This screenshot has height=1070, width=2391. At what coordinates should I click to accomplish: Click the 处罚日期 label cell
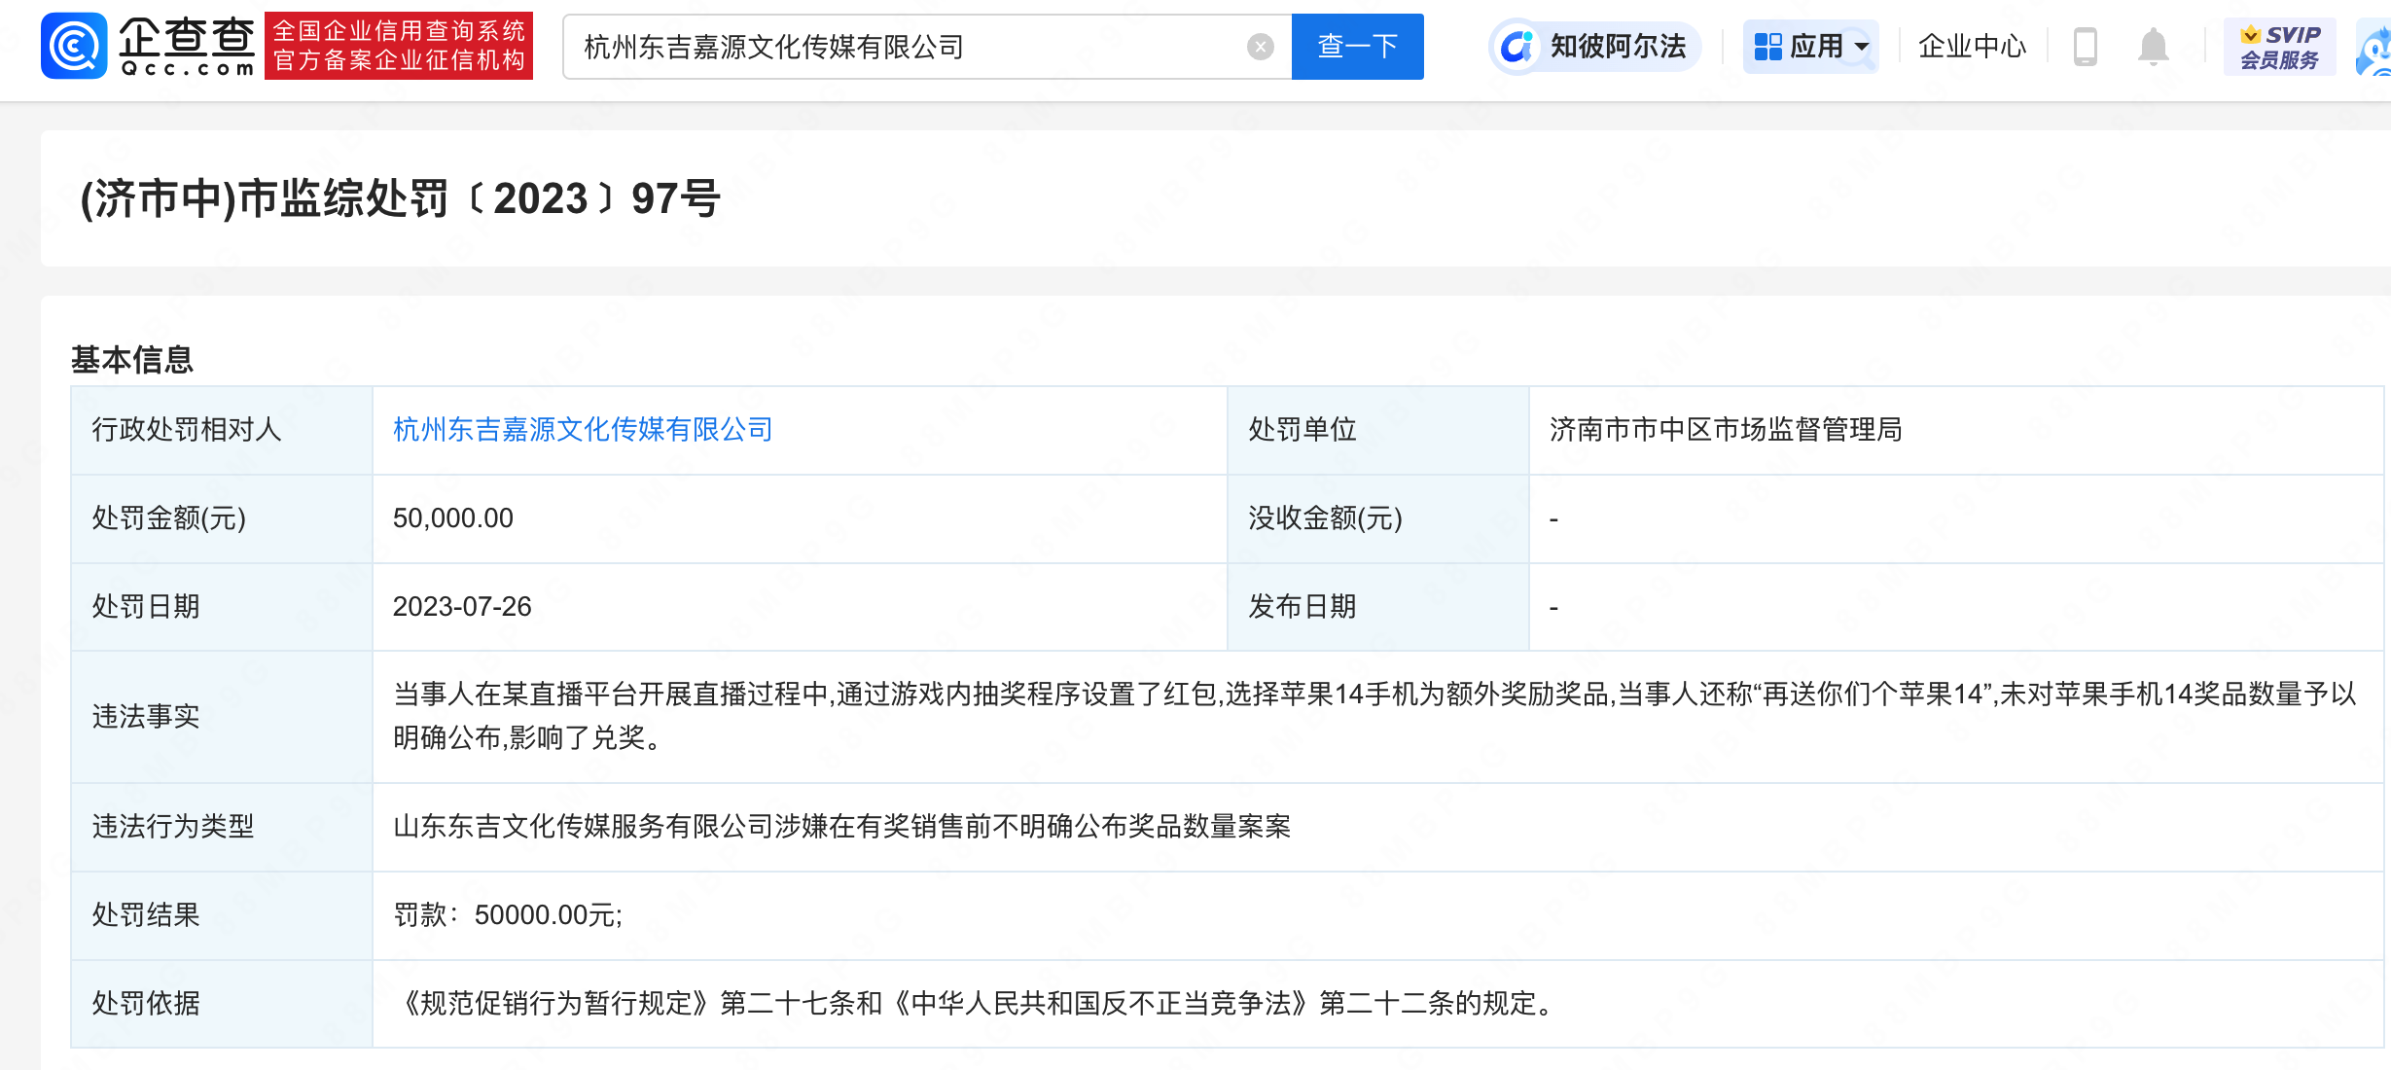[222, 607]
